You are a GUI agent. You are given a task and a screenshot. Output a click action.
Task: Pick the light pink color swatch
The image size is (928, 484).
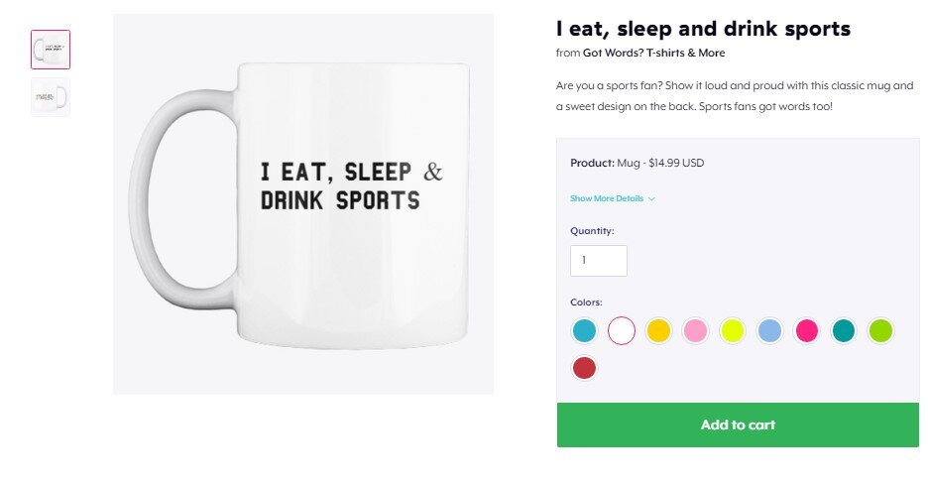[x=696, y=330]
